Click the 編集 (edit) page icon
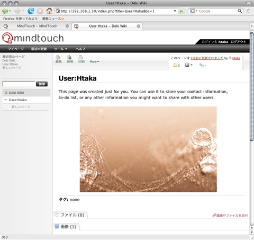254x240 pixels. coord(58,59)
